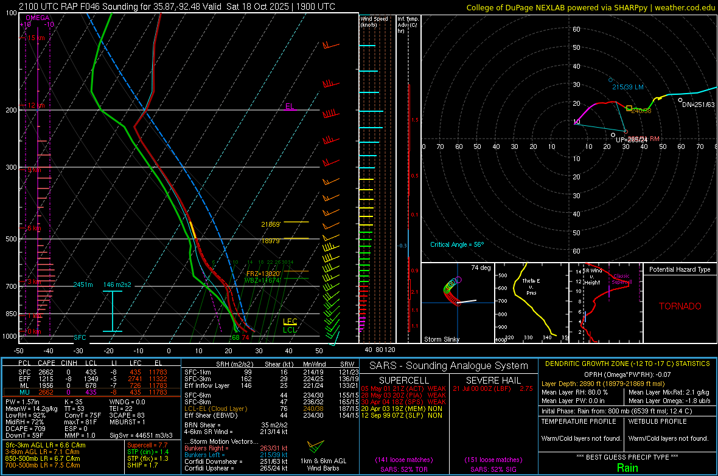Select the highlighted MU parcel row
This screenshot has height=476, width=718.
pyautogui.click(x=92, y=392)
